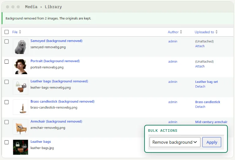Click the File column sort arrows icon

click(20, 32)
